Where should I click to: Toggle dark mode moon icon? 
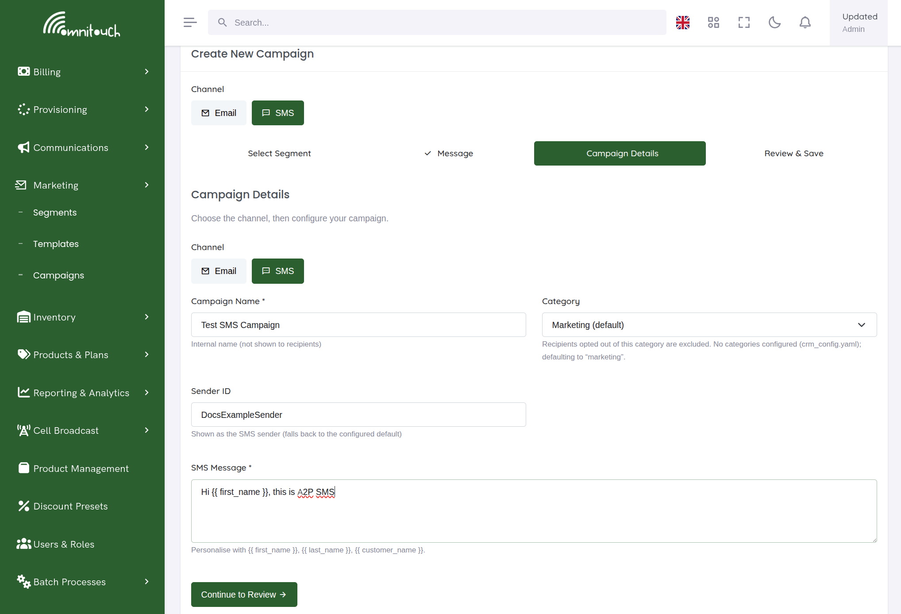774,23
